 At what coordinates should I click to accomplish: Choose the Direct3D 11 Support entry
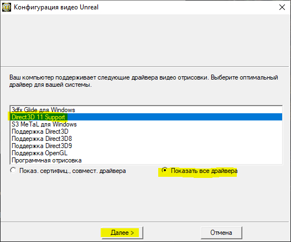click(x=146, y=117)
